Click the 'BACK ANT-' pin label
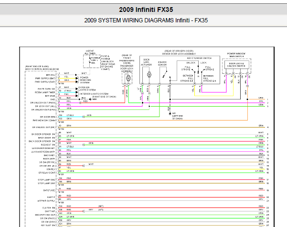 click(49, 155)
